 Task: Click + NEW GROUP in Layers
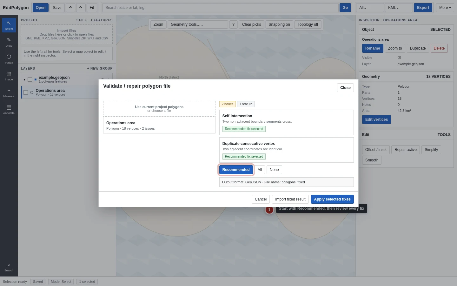pyautogui.click(x=100, y=68)
